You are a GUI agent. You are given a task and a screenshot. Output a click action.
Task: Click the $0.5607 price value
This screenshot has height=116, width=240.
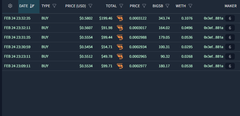point(86,28)
